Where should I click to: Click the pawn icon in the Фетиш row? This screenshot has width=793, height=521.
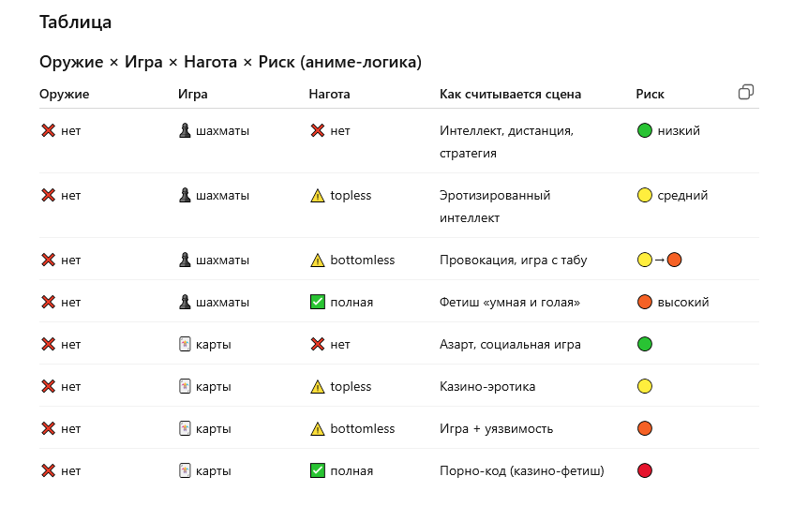tap(185, 302)
